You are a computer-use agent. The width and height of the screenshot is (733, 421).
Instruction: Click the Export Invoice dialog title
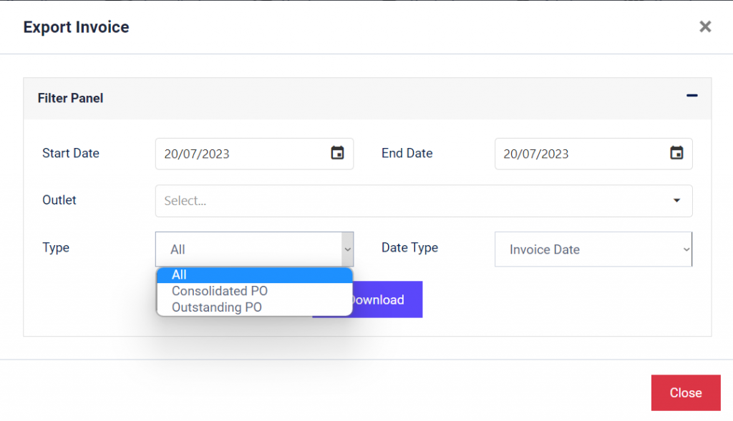coord(76,27)
